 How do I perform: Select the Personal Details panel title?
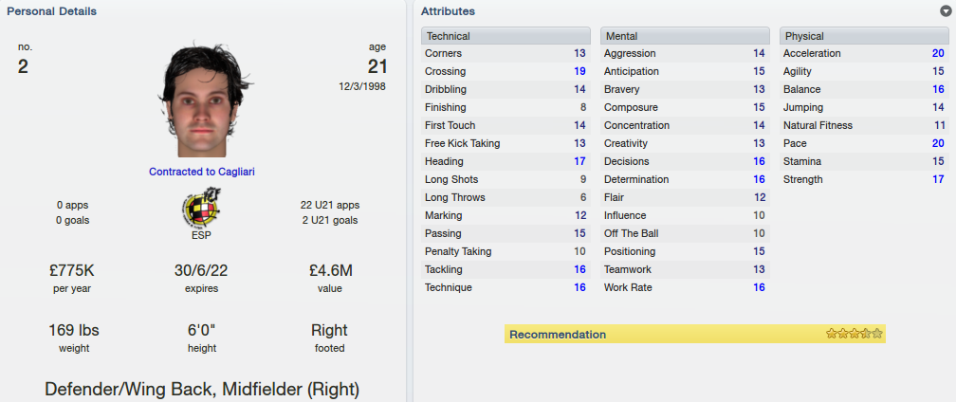pos(52,11)
